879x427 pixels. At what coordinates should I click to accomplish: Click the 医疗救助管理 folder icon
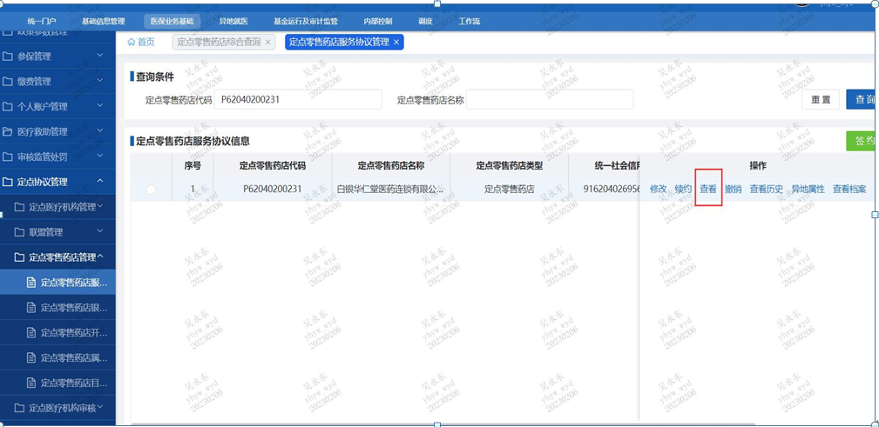coord(8,132)
